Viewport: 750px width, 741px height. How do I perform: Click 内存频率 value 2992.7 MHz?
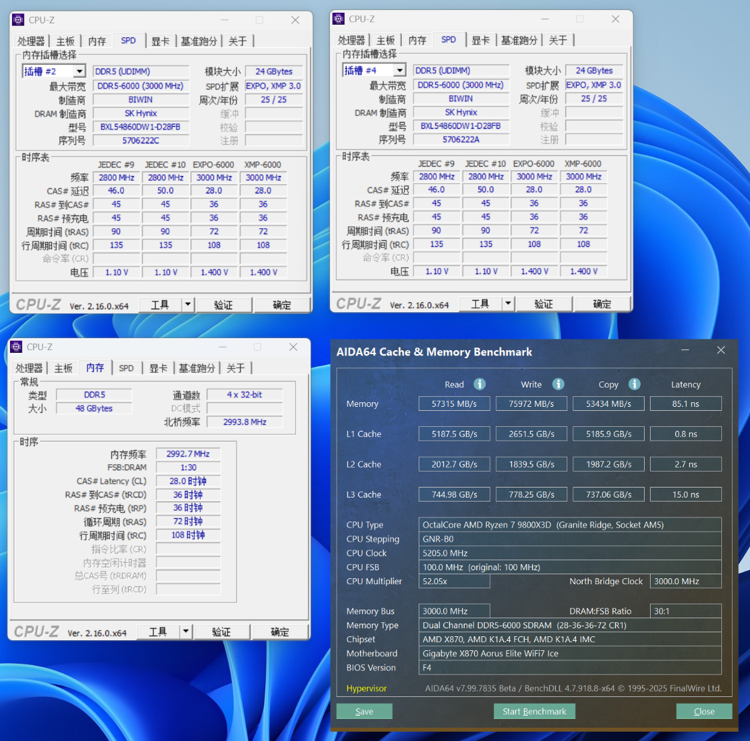coord(188,454)
